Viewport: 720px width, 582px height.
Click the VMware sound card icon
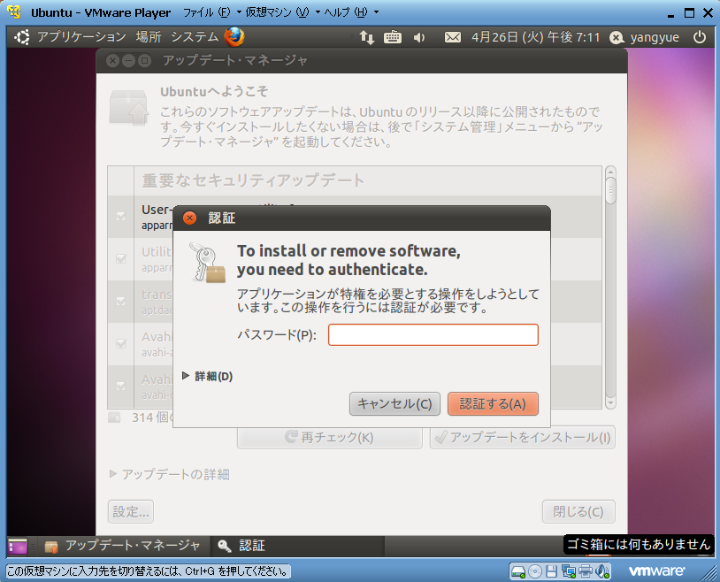coord(602,571)
